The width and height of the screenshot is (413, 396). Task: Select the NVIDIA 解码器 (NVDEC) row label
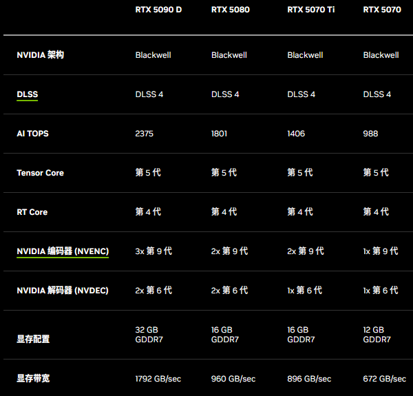point(63,291)
